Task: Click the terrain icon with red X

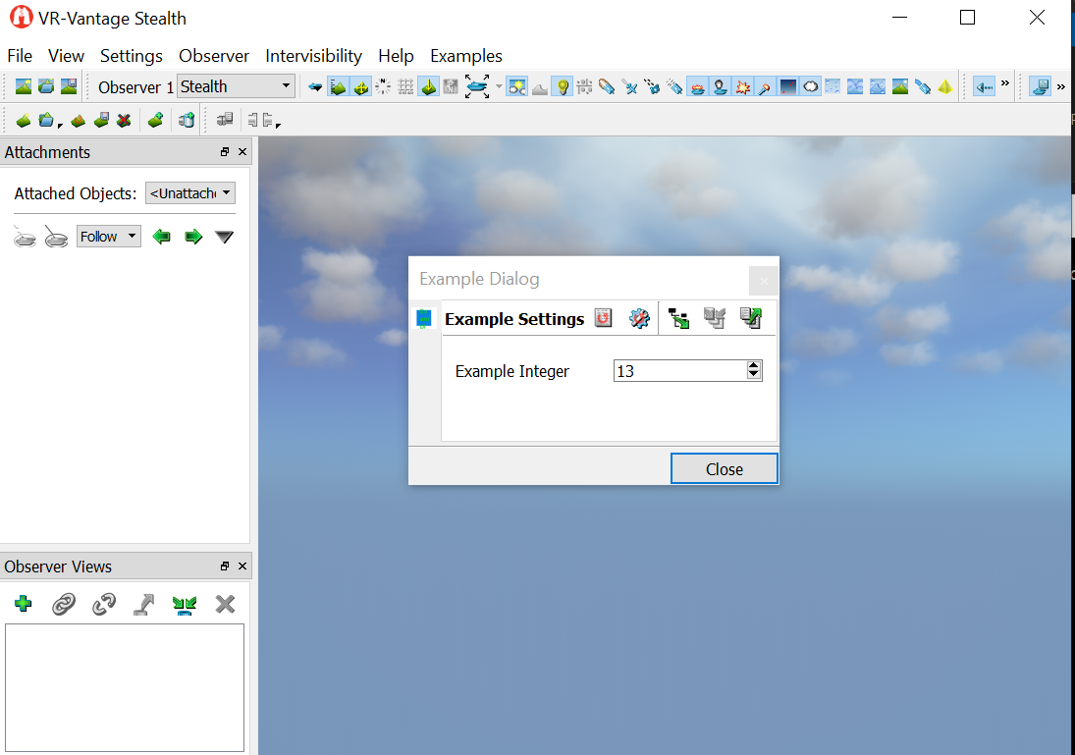Action: click(x=124, y=121)
